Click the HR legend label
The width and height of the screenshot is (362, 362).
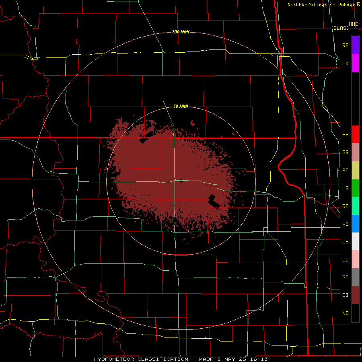click(x=345, y=188)
